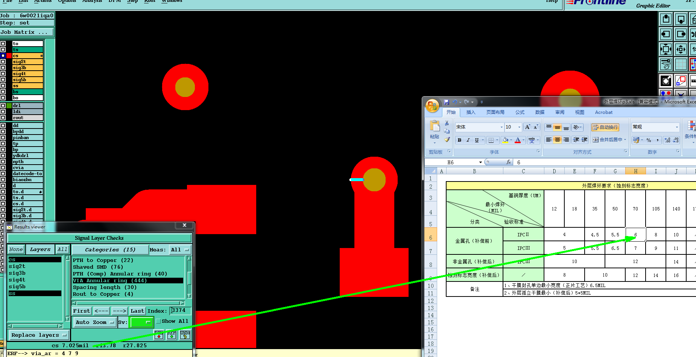Click the First button in Results viewer
The width and height of the screenshot is (696, 357).
(82, 311)
